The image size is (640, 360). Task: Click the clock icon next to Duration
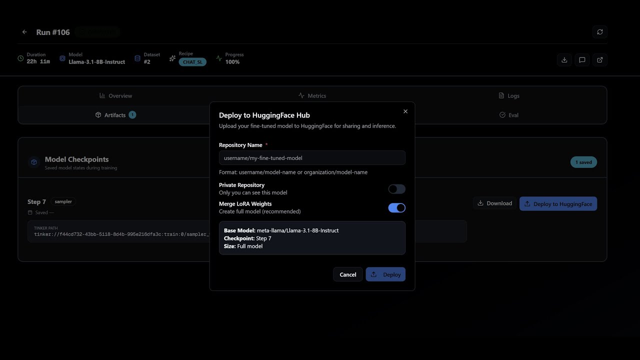point(20,58)
